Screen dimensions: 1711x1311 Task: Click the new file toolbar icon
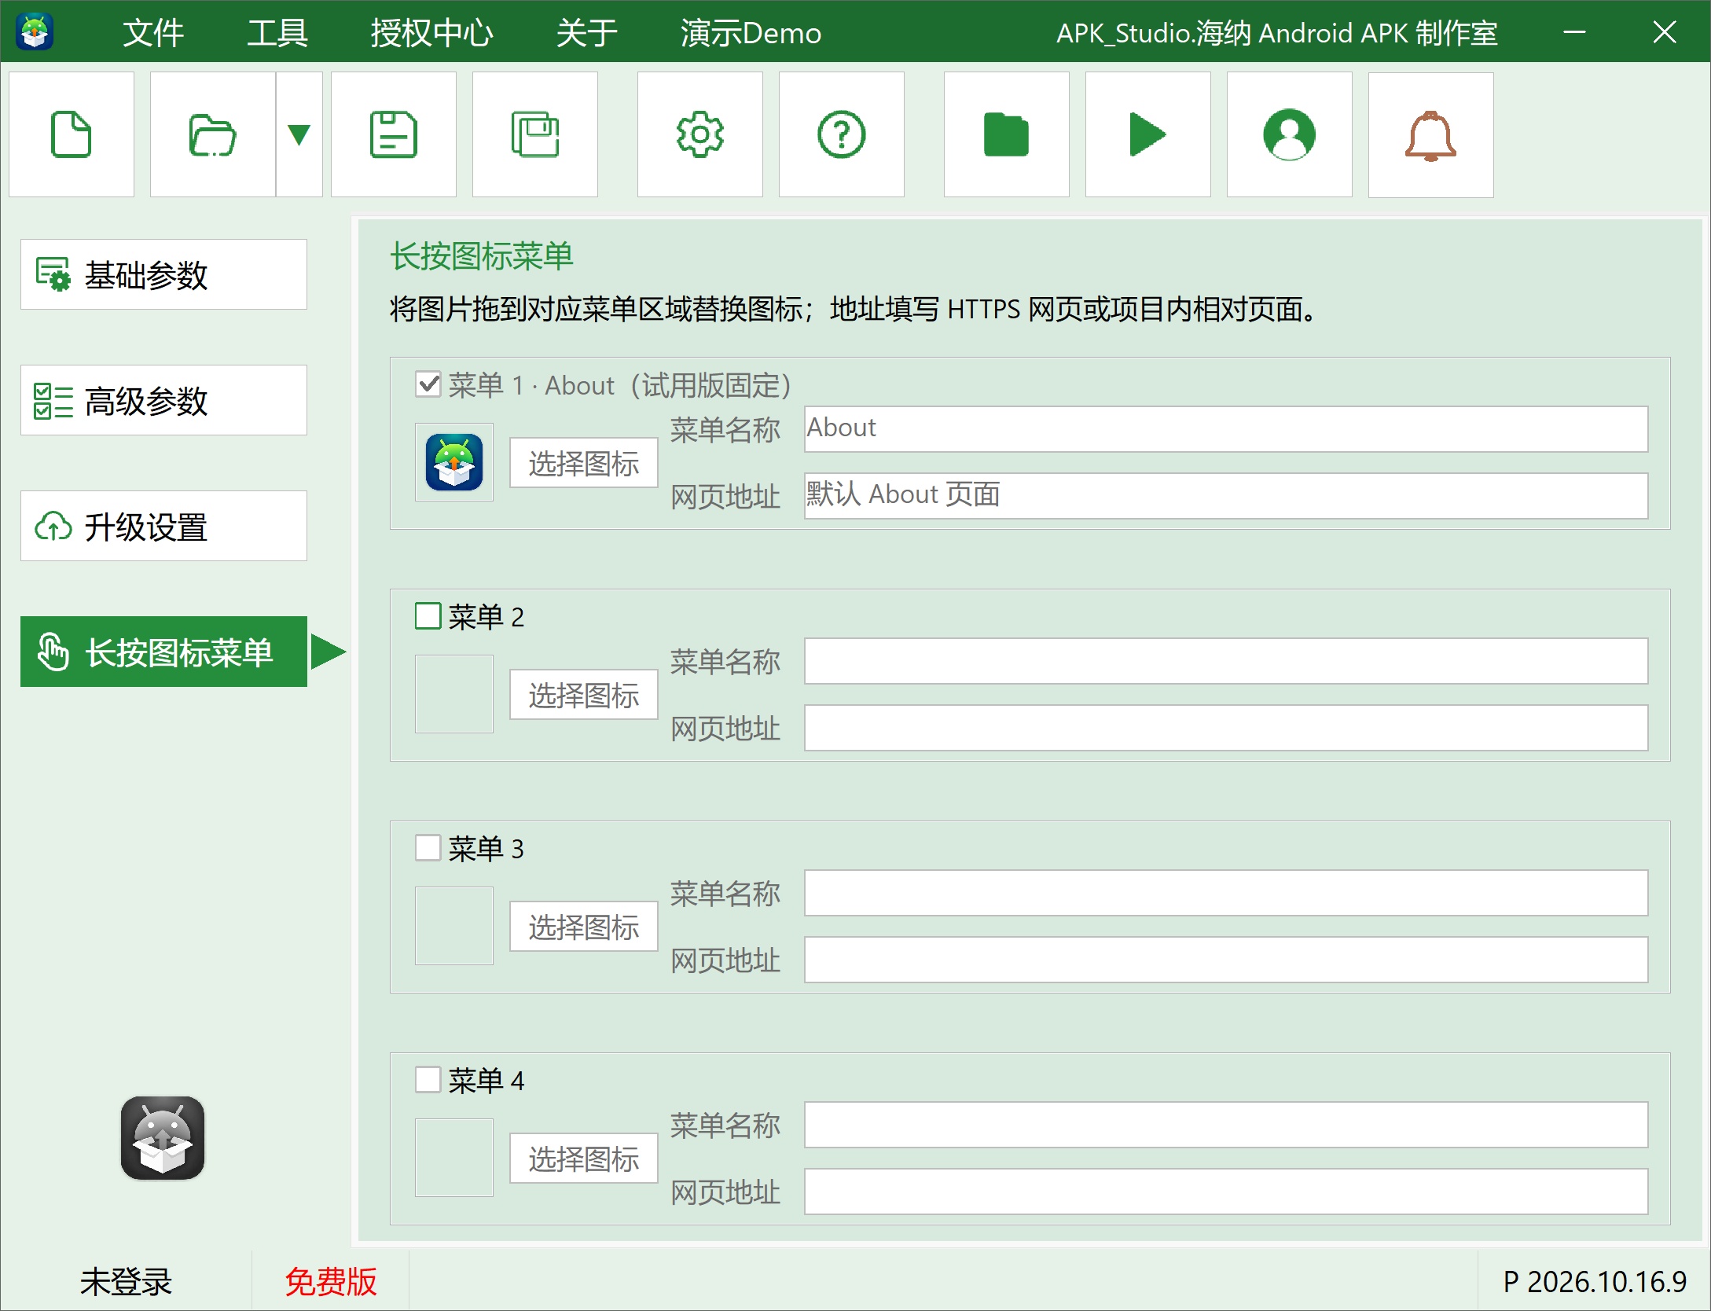click(x=72, y=134)
